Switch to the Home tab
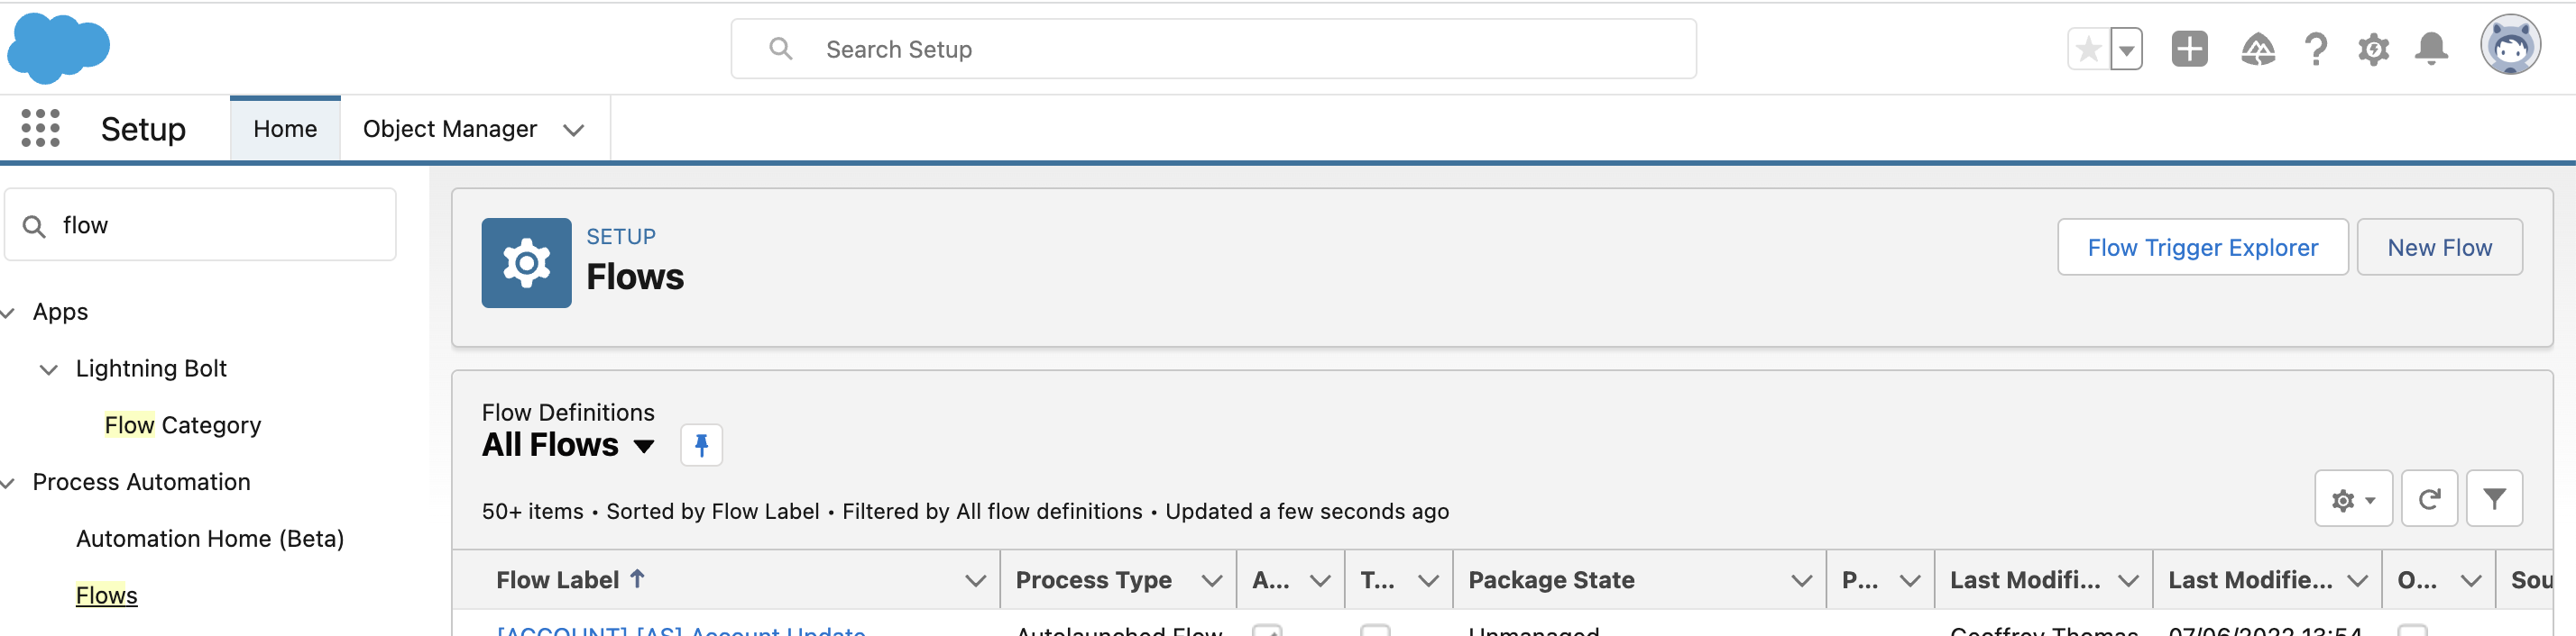The image size is (2576, 636). click(285, 129)
